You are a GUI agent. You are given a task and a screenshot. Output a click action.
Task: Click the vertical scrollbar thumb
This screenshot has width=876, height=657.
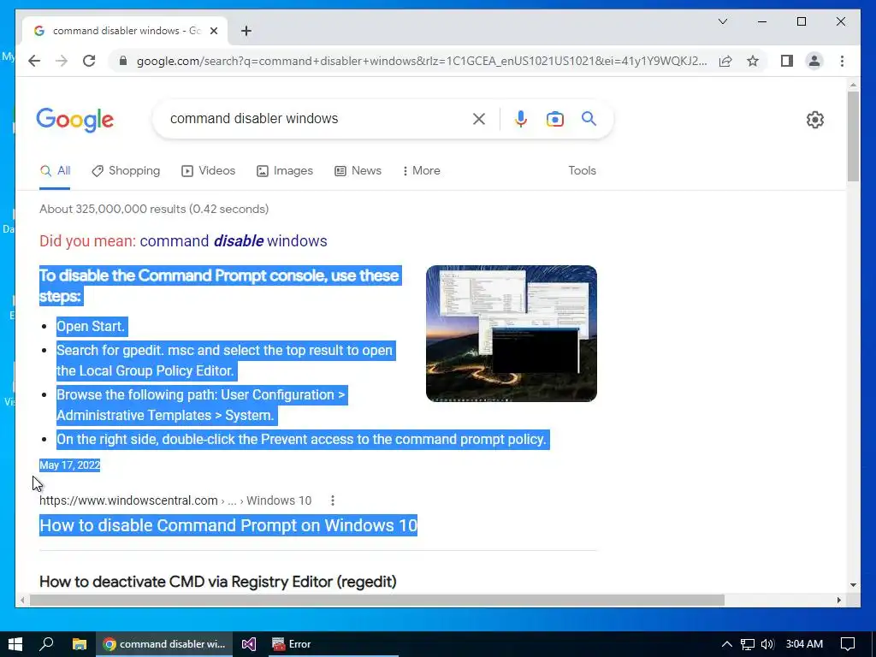(x=853, y=136)
